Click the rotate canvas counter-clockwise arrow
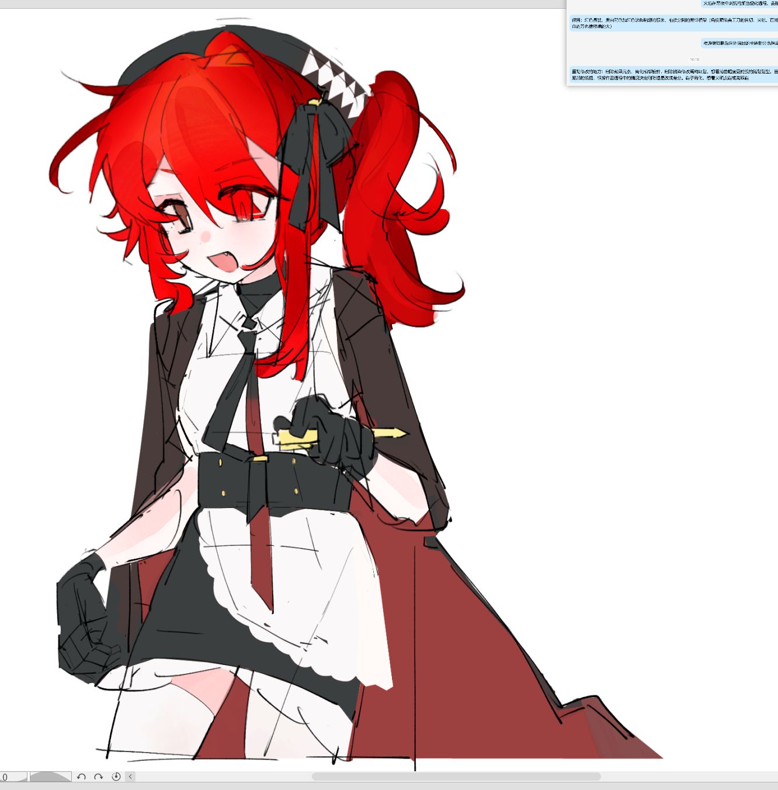Viewport: 778px width, 790px height. (81, 777)
